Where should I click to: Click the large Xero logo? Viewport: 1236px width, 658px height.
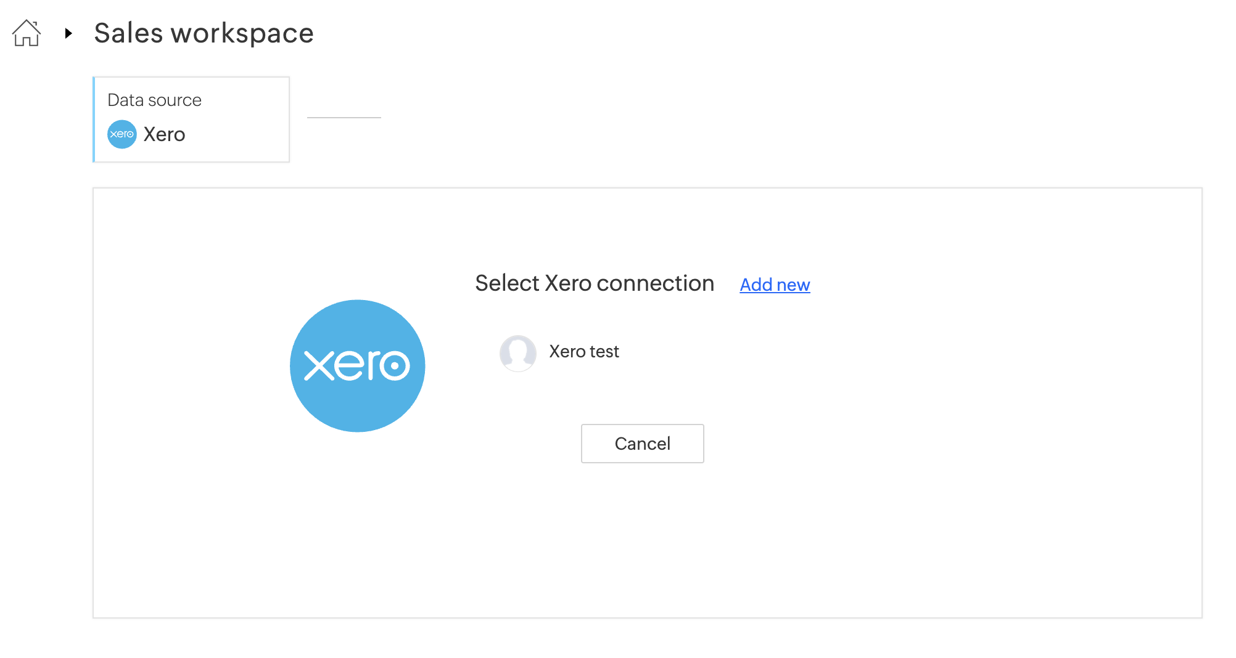(357, 366)
